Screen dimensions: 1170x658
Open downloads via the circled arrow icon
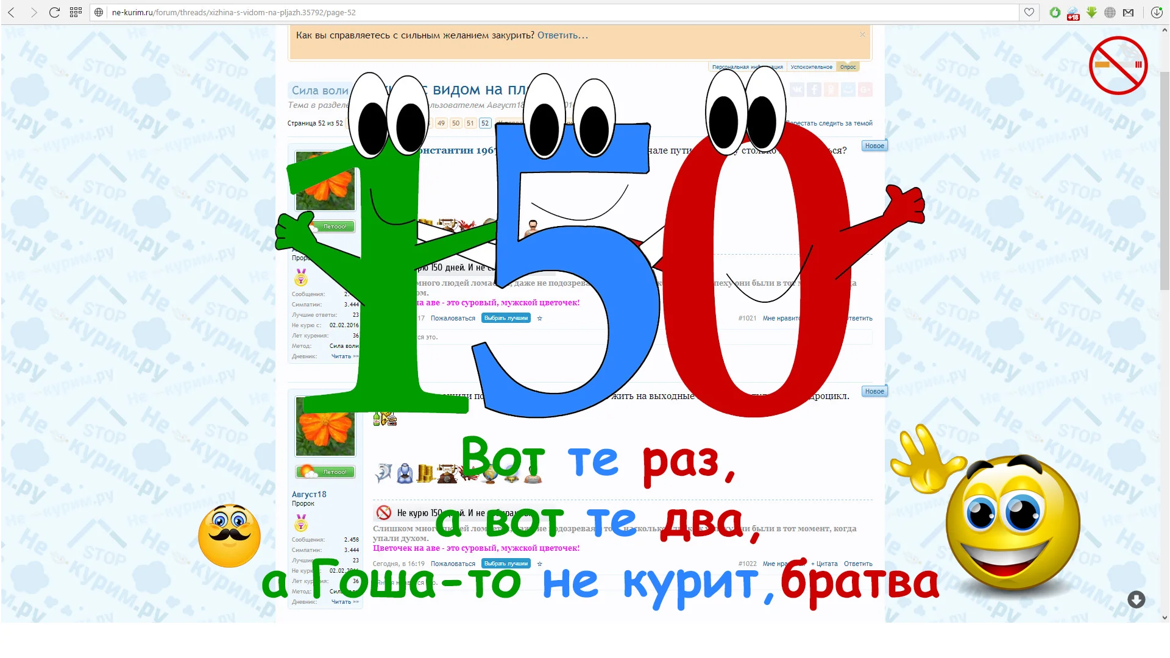(1156, 12)
